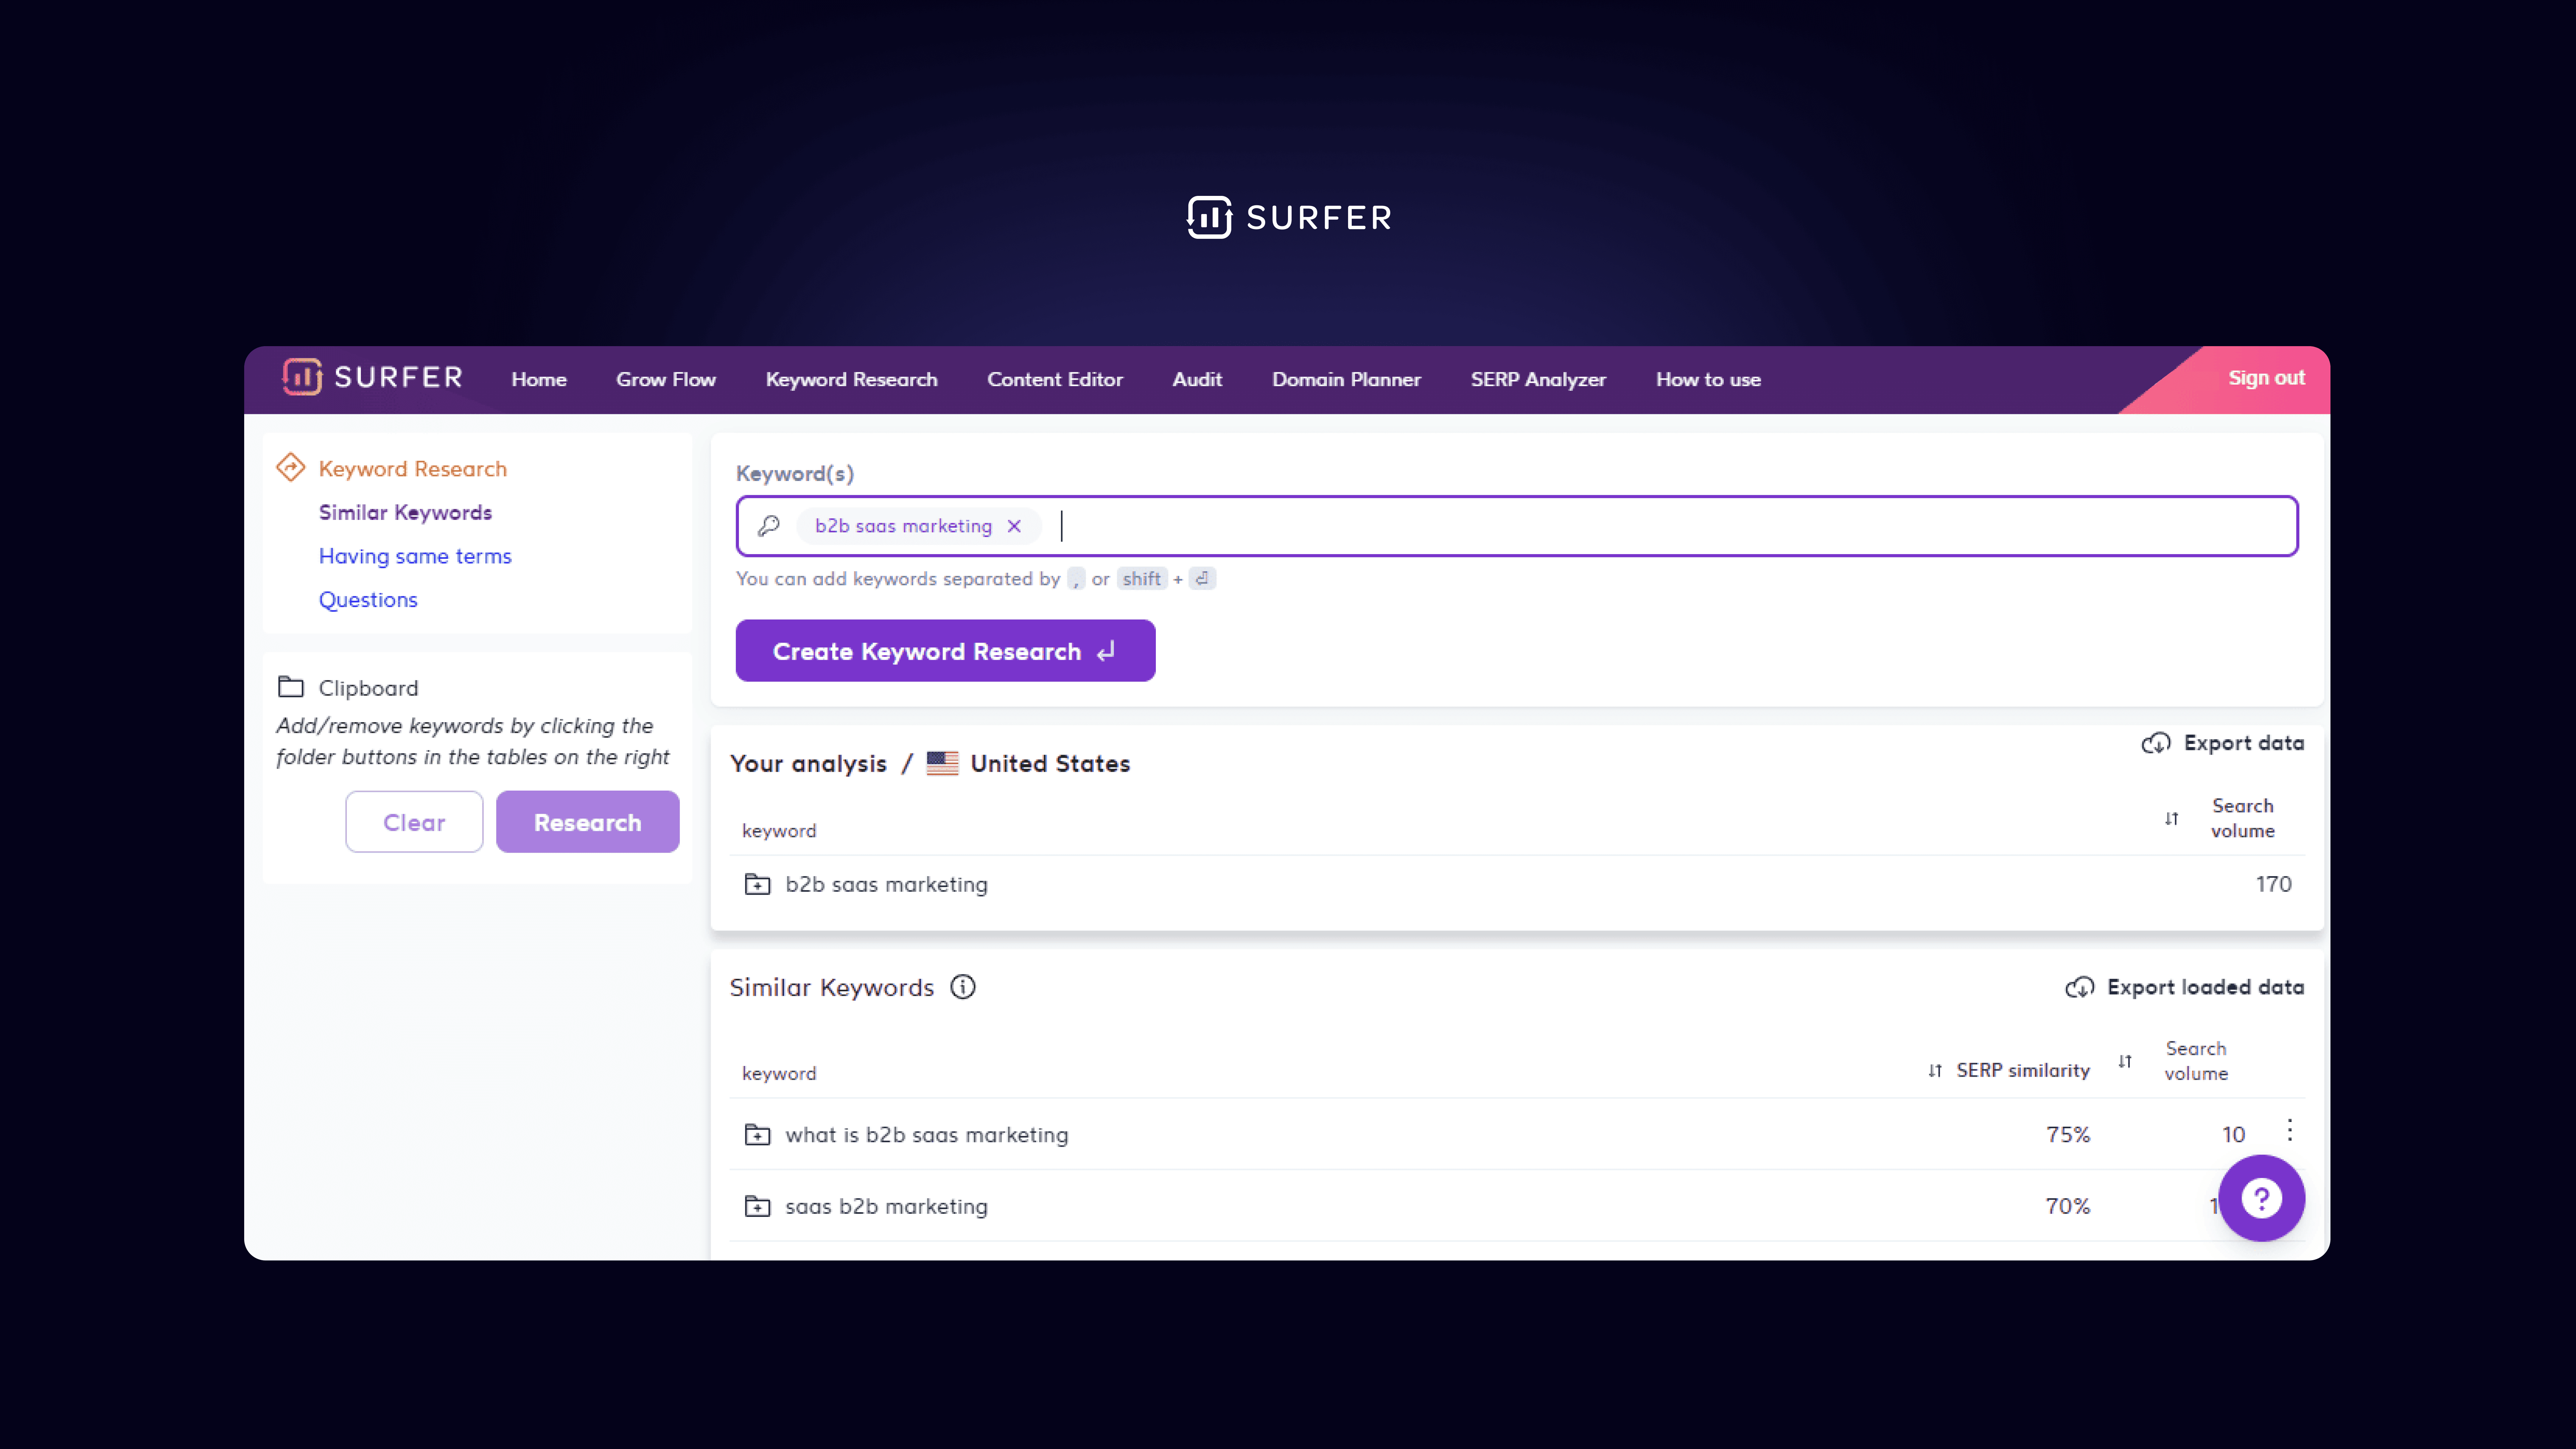Image resolution: width=2576 pixels, height=1449 pixels.
Task: Add 'what is b2b saas marketing' to clipboard
Action: coord(757,1135)
